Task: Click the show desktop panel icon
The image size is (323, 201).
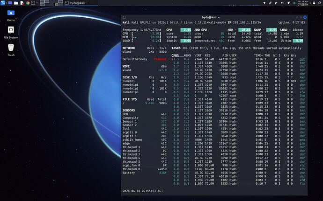Action: (10, 3)
